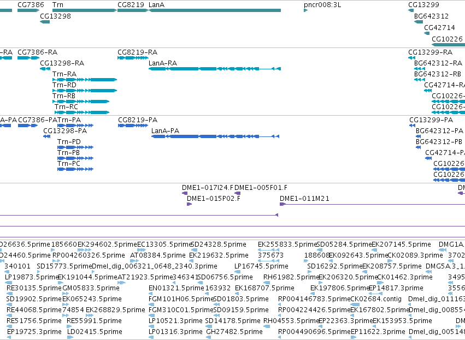The image size is (465, 340).
Task: Click the CG7386 gene label
Action: coord(31,5)
